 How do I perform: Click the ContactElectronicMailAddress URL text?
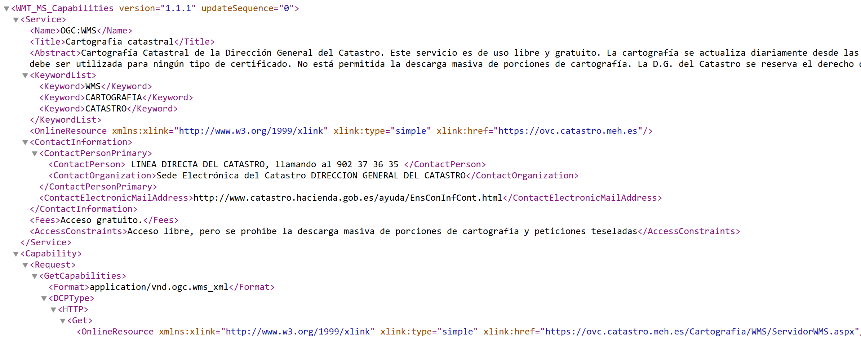coord(348,198)
